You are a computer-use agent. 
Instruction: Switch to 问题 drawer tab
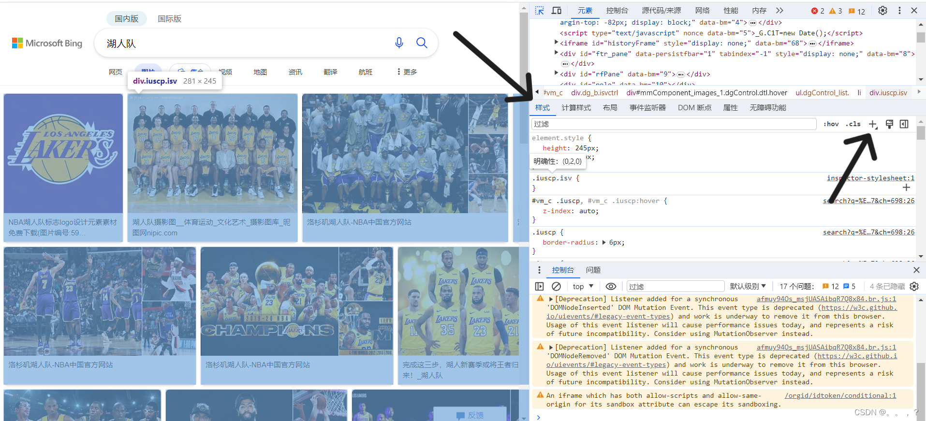(593, 270)
